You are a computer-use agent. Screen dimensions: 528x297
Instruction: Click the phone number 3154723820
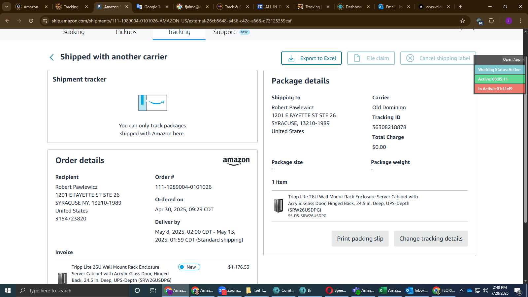pos(71,219)
